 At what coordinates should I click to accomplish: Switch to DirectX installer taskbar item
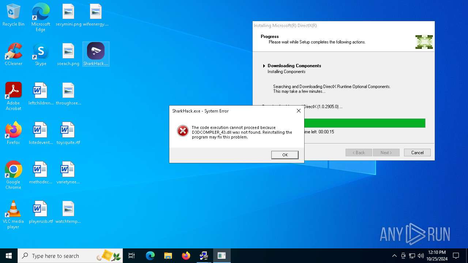204,256
